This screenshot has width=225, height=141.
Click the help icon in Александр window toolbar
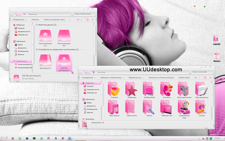click(210, 78)
